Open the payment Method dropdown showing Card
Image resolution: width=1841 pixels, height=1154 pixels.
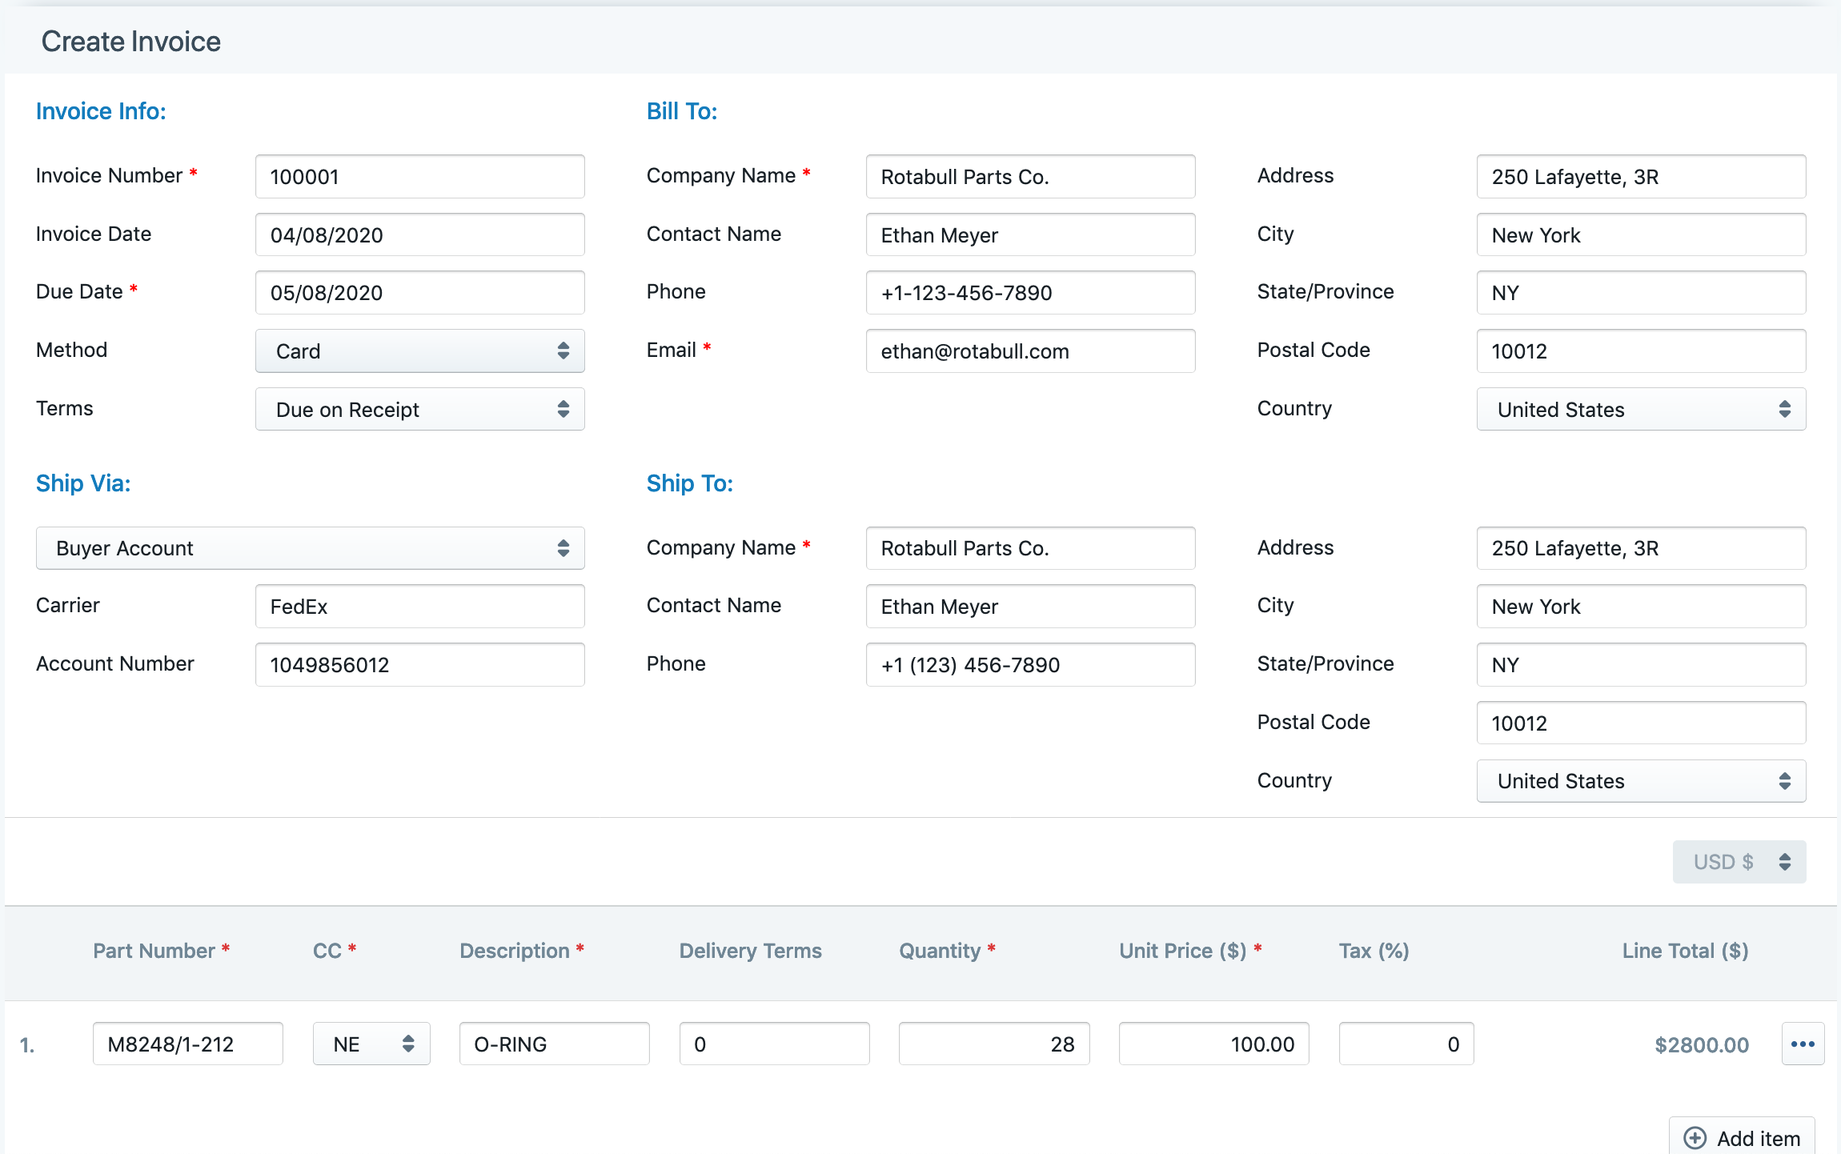(419, 351)
